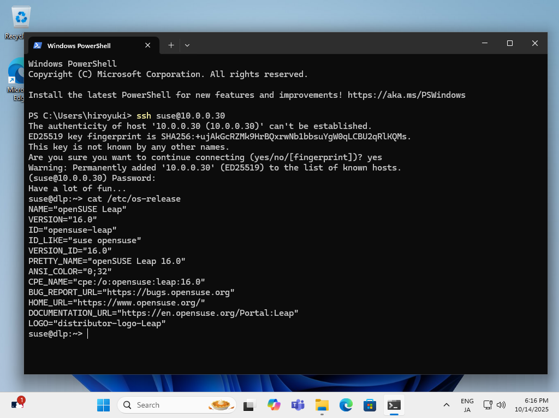The image size is (559, 418).
Task: Maximize the PowerShell terminal window
Action: click(x=509, y=43)
